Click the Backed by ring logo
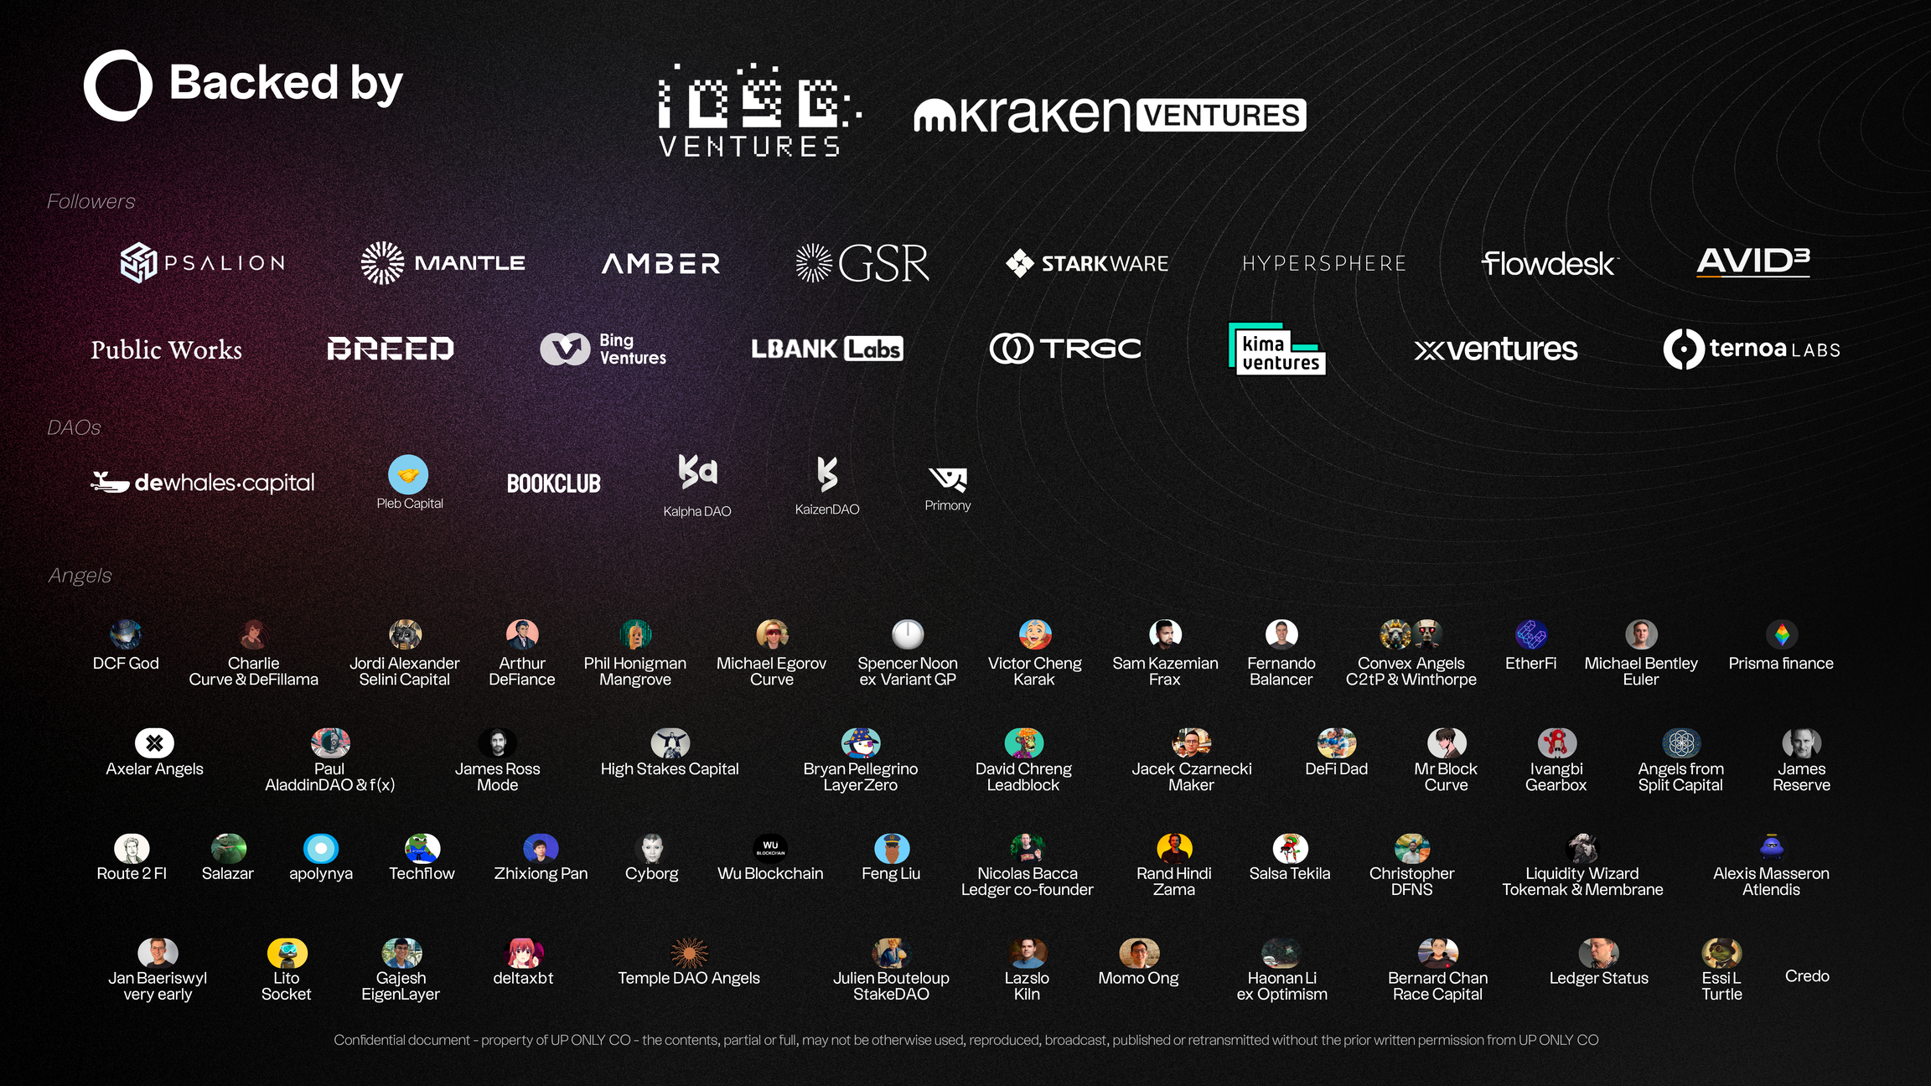The image size is (1931, 1086). pyautogui.click(x=117, y=85)
